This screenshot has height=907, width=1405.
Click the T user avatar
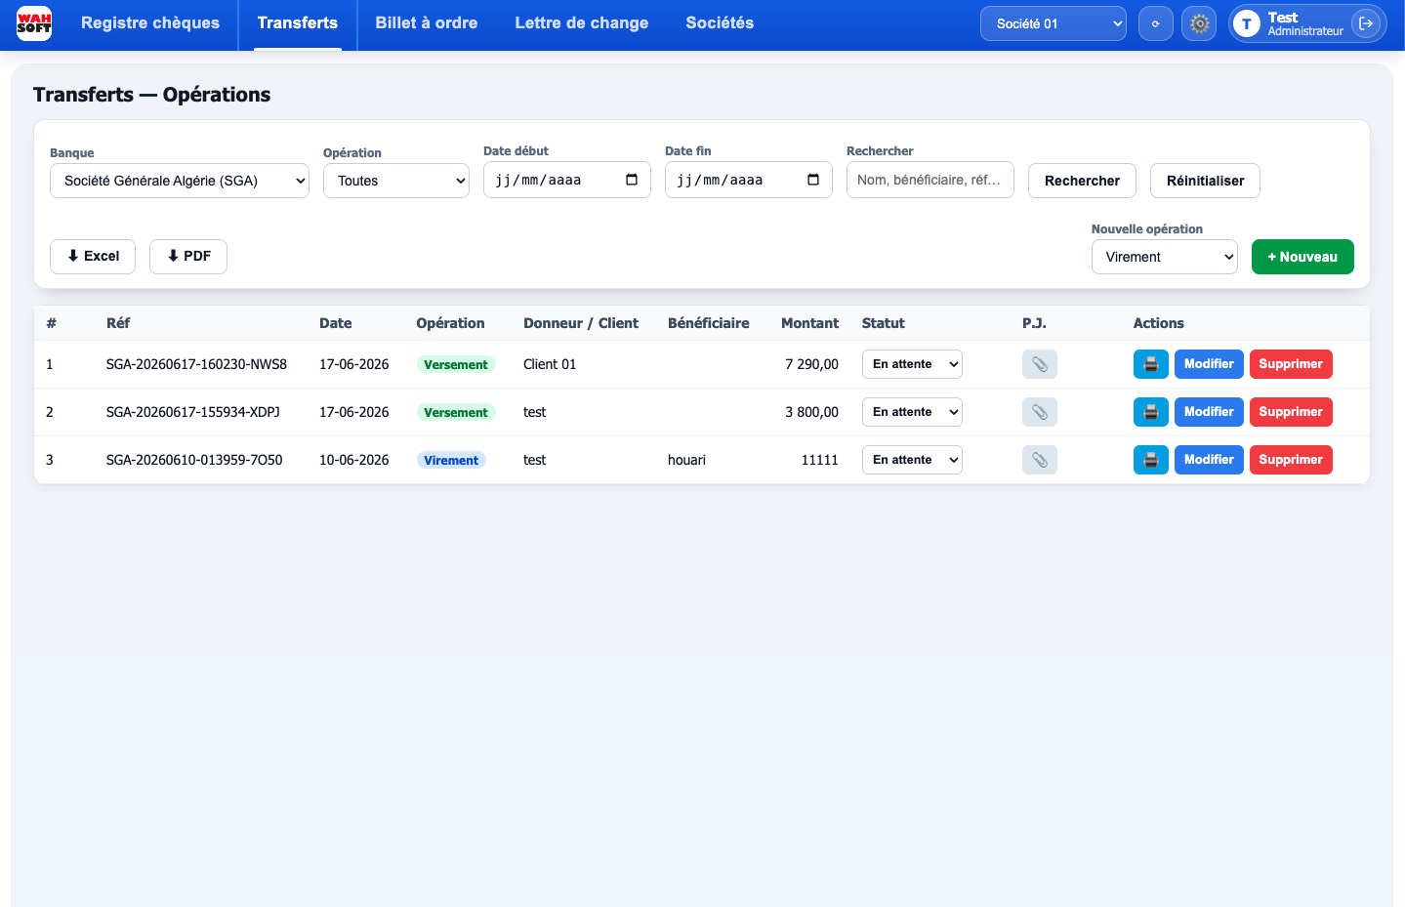tap(1247, 23)
